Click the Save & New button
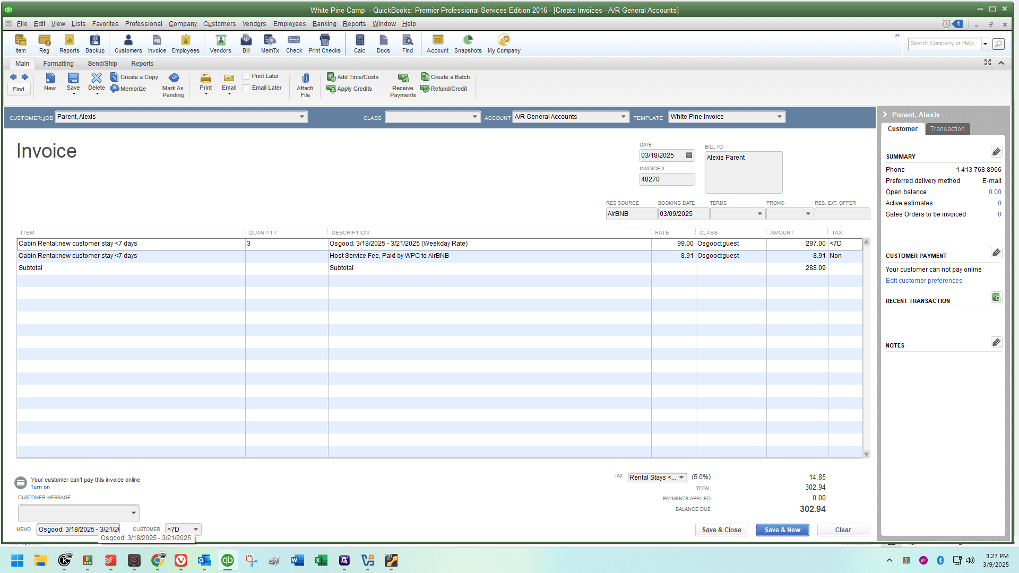 [x=782, y=530]
